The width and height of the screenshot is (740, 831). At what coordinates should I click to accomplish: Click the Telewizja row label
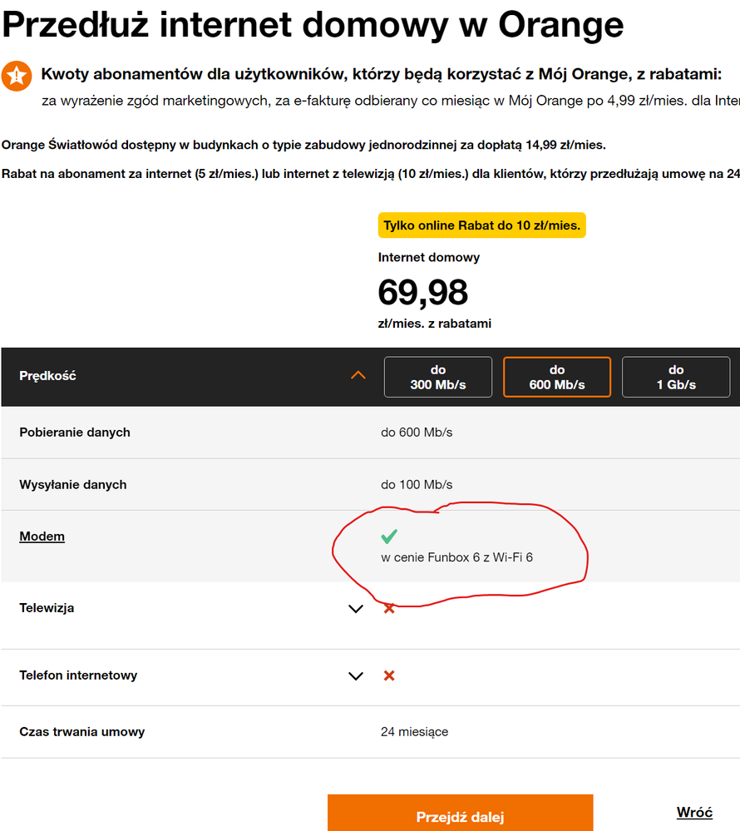tap(47, 608)
